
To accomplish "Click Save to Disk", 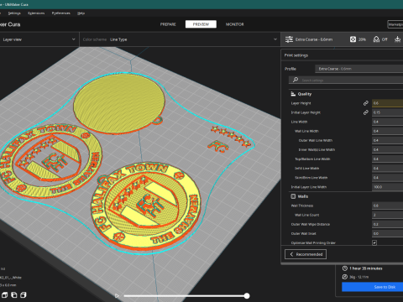I will coord(372,287).
